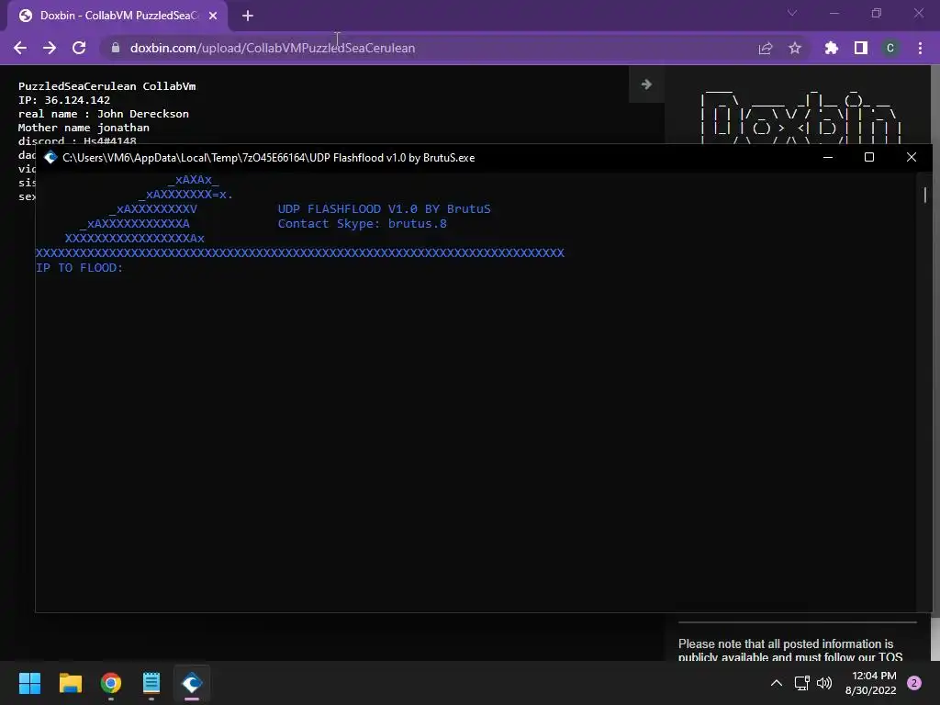Screen dimensions: 940x705
Task: Click 'Contact Skype: brutus.8' console text
Action: 362,224
